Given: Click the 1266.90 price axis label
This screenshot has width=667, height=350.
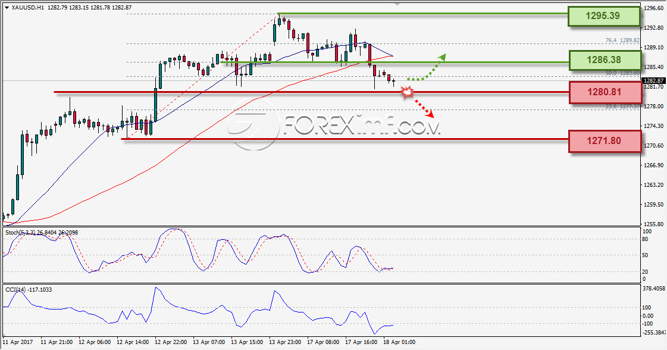Looking at the screenshot, I should click(x=654, y=165).
